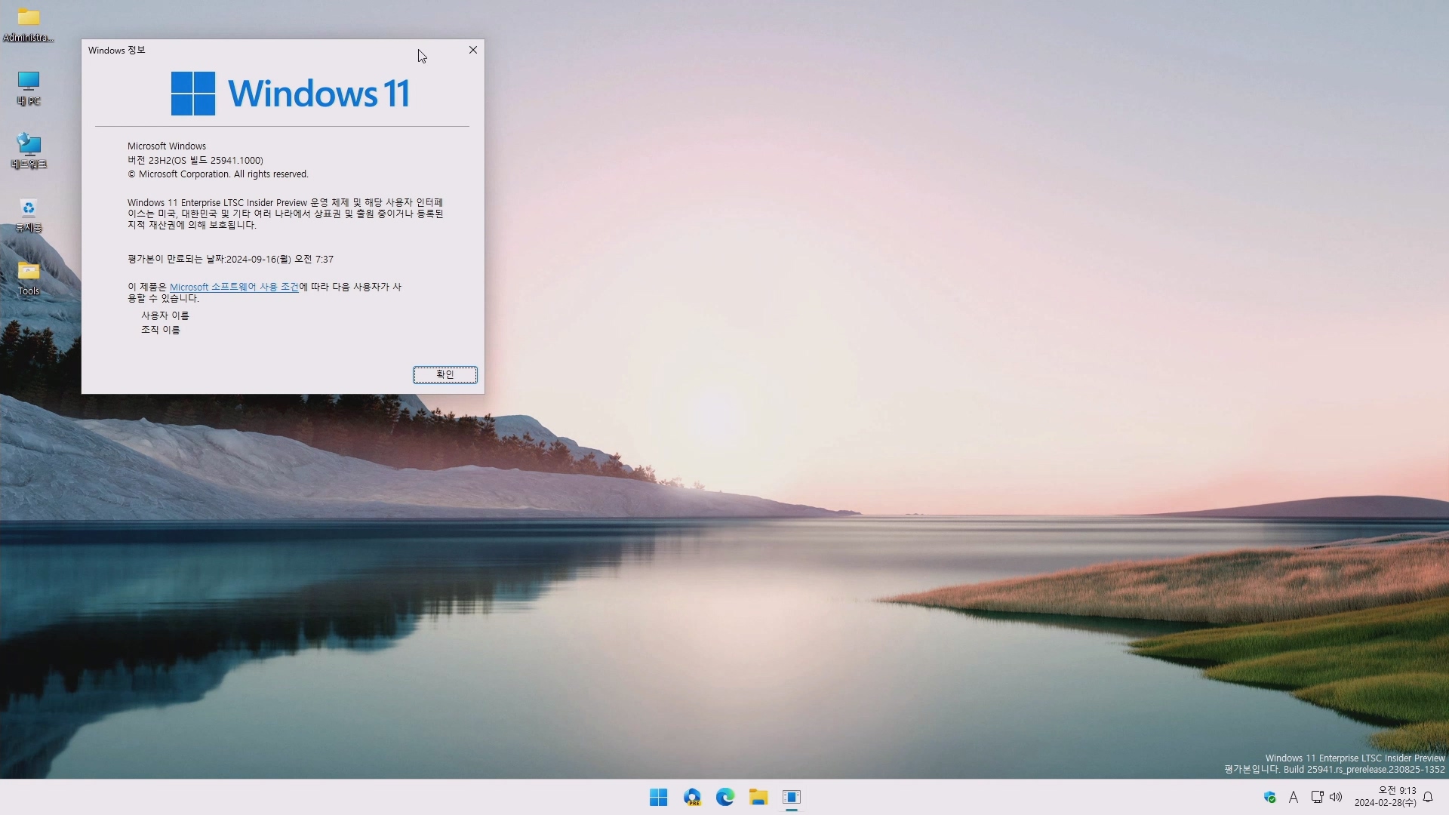Click the 확인 button in Windows 정보

[x=445, y=375]
